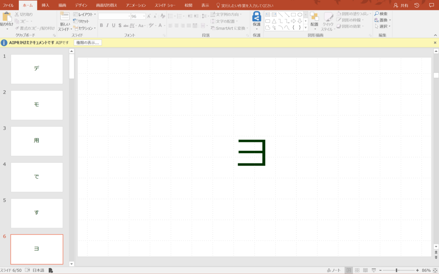
Task: Open the comments speech bubble icon
Action: click(x=431, y=5)
